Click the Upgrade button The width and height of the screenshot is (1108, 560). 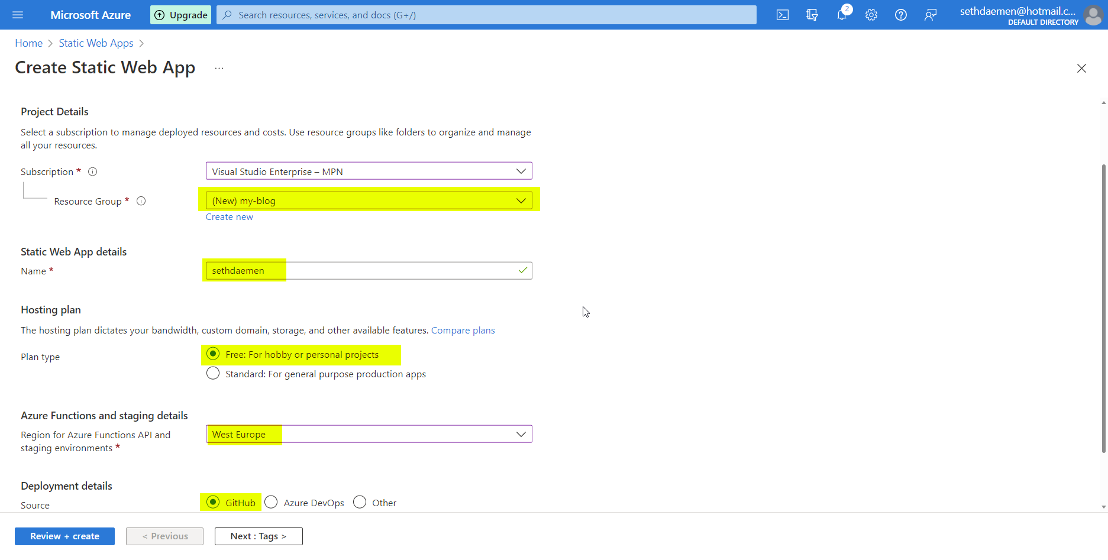(181, 15)
